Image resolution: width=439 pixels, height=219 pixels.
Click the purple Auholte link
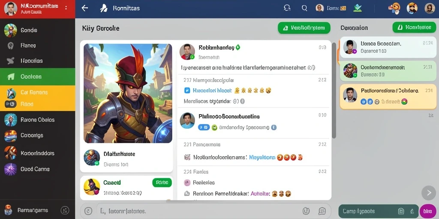tap(260, 194)
